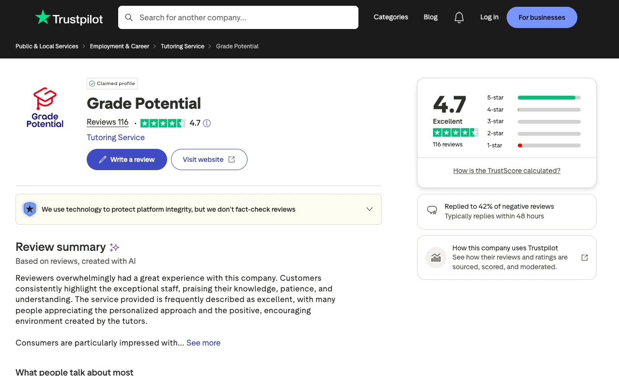Click the Write a review button
The width and height of the screenshot is (619, 376).
pos(126,159)
